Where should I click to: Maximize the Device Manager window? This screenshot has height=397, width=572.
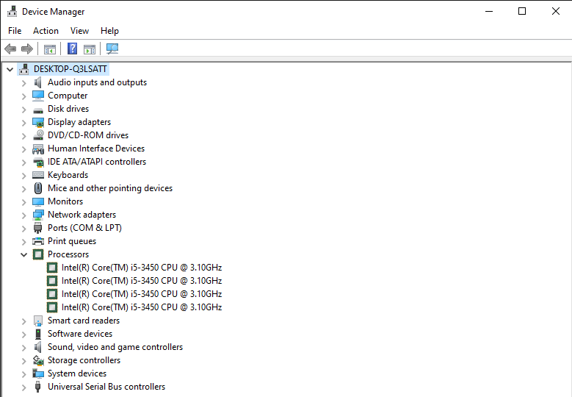click(522, 11)
